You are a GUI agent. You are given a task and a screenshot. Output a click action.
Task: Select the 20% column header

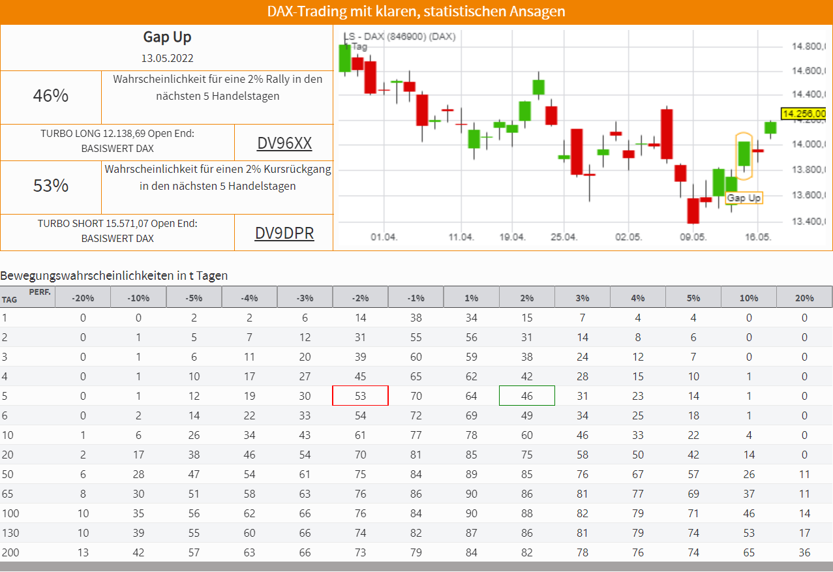(804, 297)
